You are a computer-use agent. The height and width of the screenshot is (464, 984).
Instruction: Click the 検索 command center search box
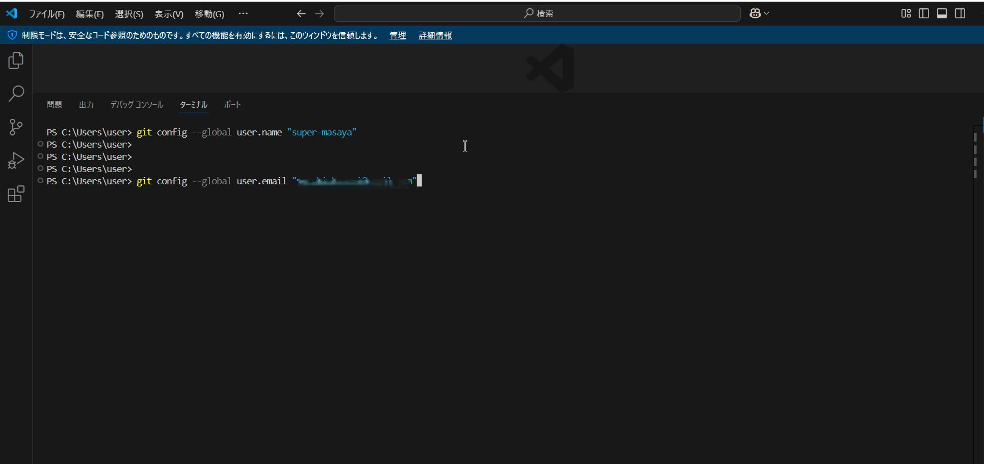click(x=537, y=13)
